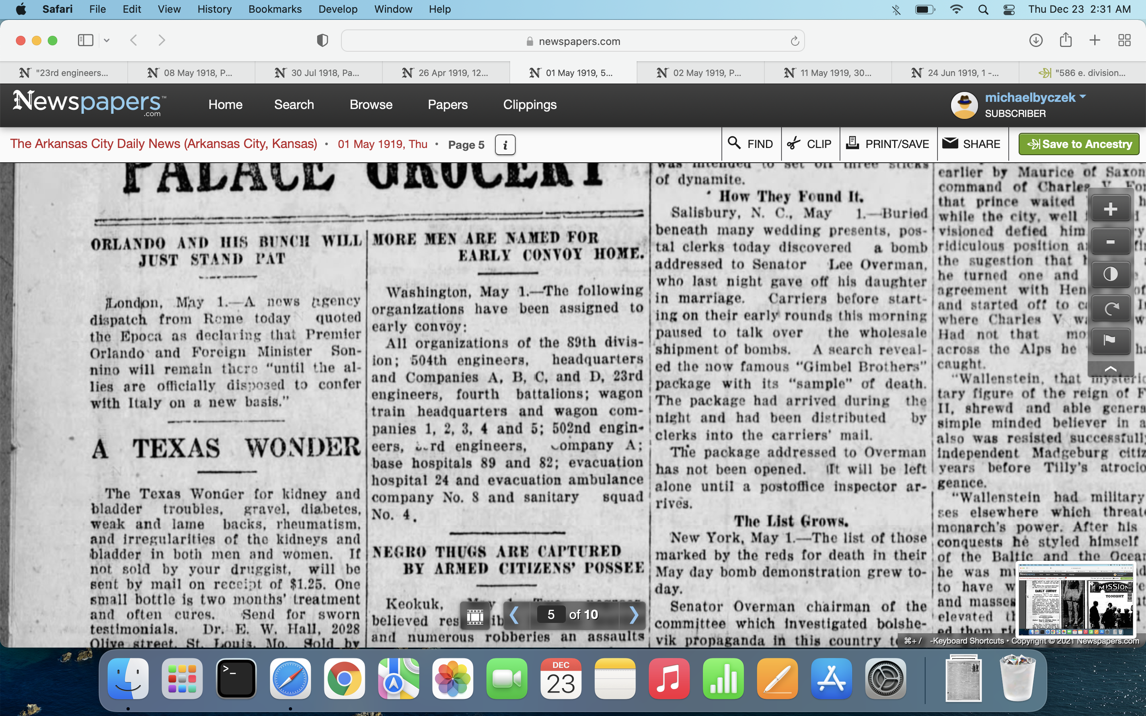Go to the next page arrow

point(633,615)
